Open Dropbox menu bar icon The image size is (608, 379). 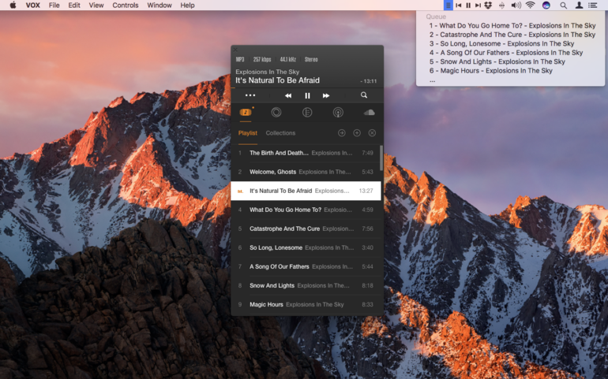click(x=488, y=5)
